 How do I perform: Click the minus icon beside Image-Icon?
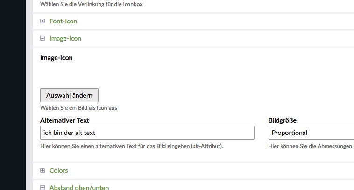click(x=42, y=39)
